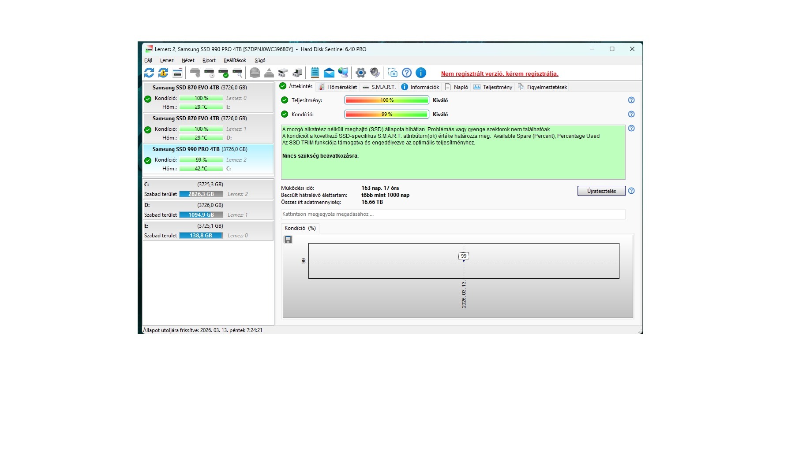Click the disk panel list toolbar icon
Image resolution: width=795 pixels, height=458 pixels.
coord(177,73)
